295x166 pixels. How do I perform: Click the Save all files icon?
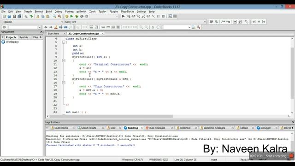[x=19, y=17]
